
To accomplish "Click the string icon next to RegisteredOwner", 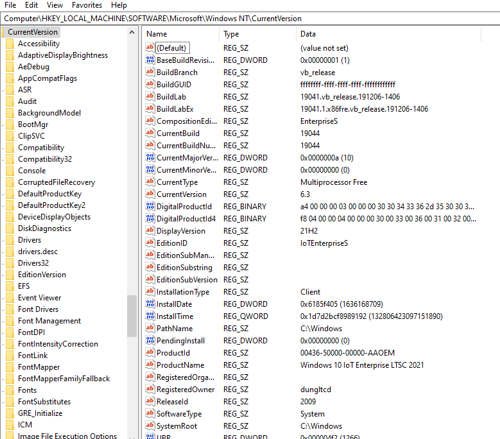I will click(x=150, y=389).
